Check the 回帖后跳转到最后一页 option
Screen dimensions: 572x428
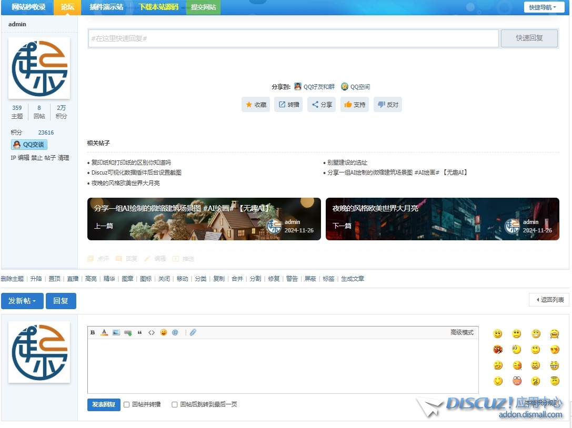point(175,404)
